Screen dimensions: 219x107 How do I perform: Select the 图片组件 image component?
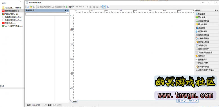207,17
